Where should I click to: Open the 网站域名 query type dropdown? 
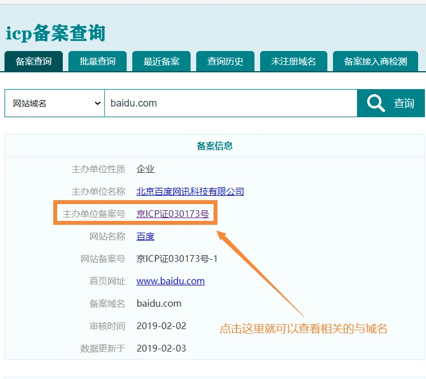point(54,103)
